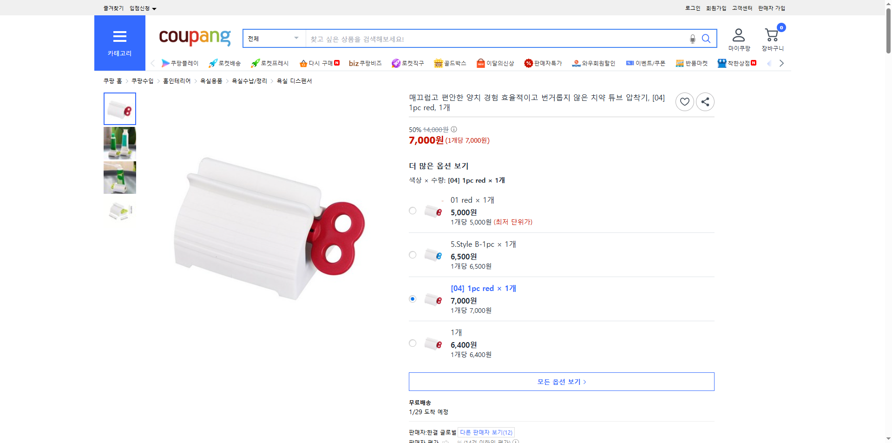Click the microphone icon in search bar
892x443 pixels.
[x=692, y=39]
